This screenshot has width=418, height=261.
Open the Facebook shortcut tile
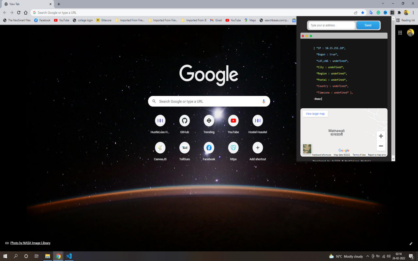(209, 148)
